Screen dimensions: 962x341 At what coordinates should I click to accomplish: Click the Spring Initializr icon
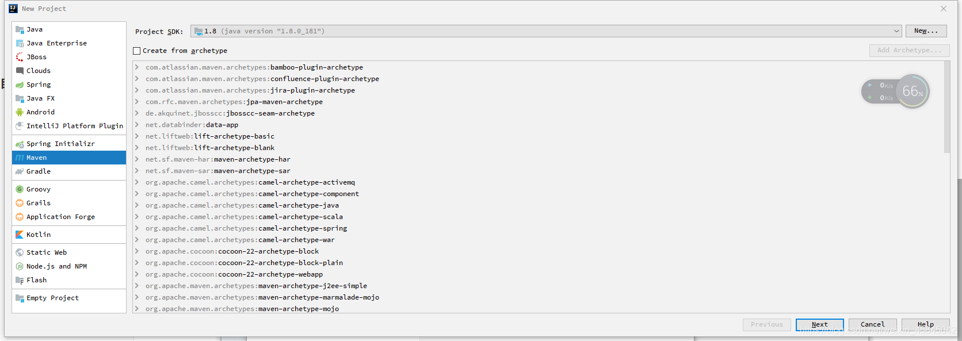click(20, 144)
